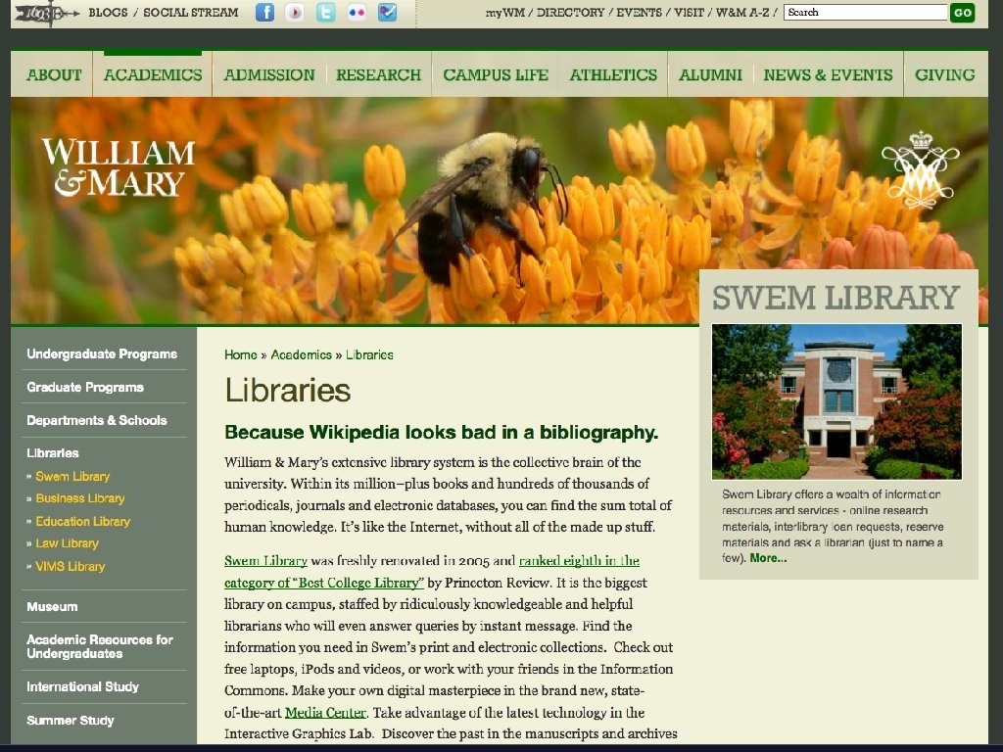Viewport: 1003px width, 752px height.
Task: Open the Swem Library link in paragraph
Action: click(265, 561)
